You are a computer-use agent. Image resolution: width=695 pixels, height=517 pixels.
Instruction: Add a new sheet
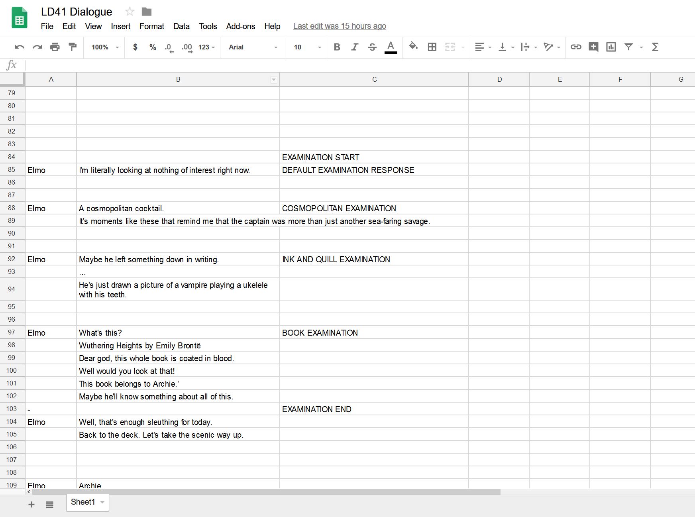(x=31, y=505)
